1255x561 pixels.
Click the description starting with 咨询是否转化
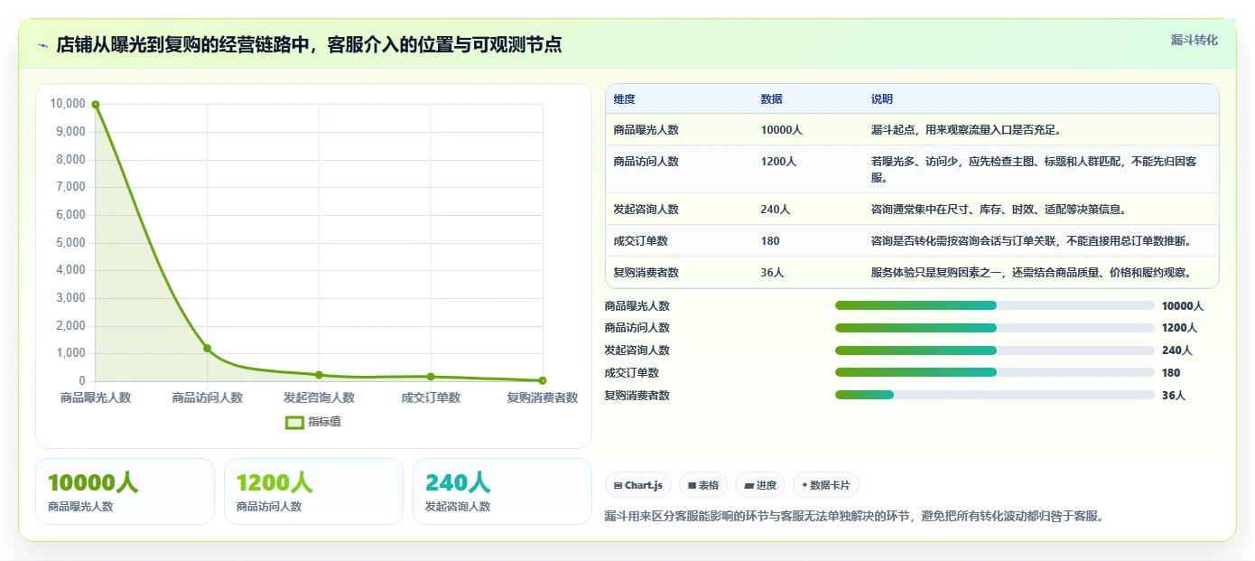point(1032,241)
